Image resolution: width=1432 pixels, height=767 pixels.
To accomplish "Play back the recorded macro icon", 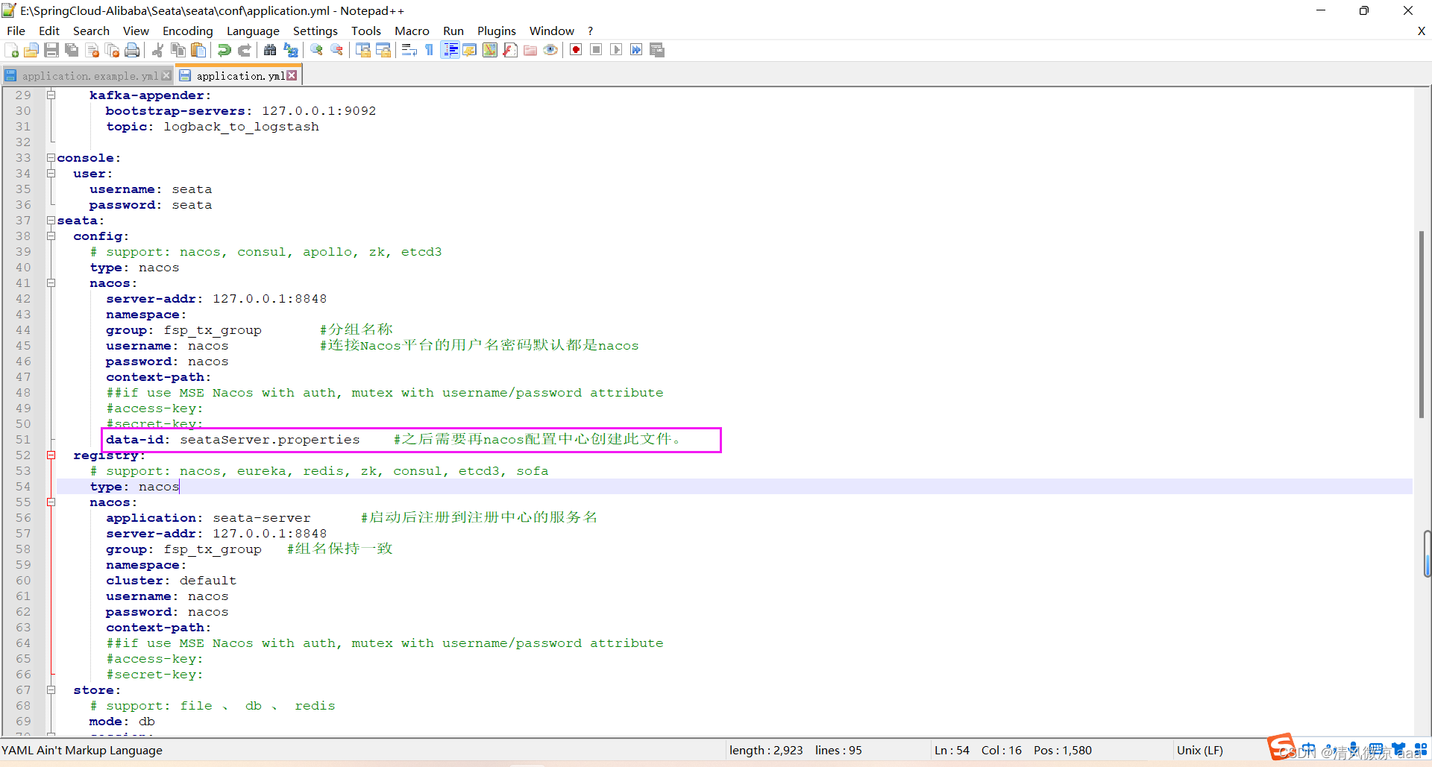I will pos(616,50).
